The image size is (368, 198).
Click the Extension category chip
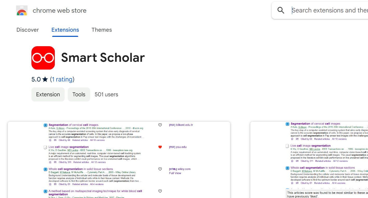48,94
